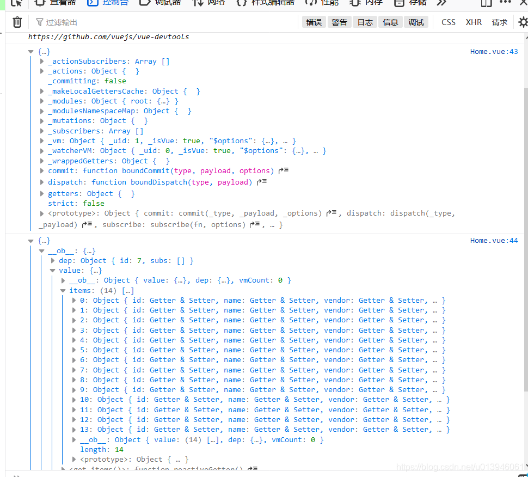
Task: Select the 'length: 14' property row
Action: pos(101,449)
